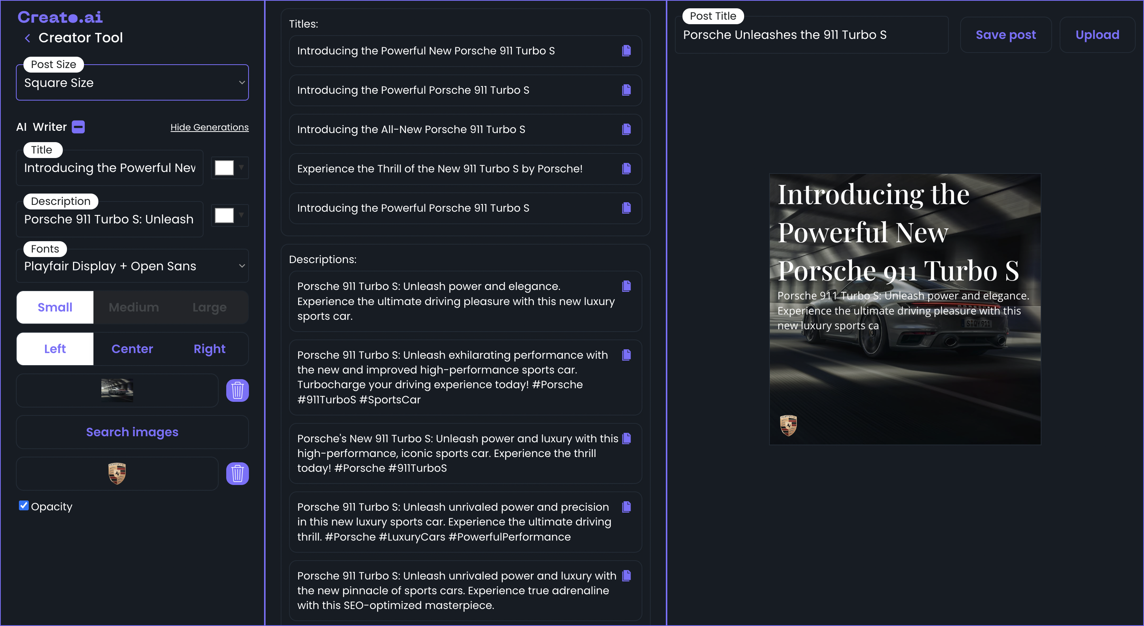1144x626 pixels.
Task: Copy description 'Unleash power and elegance'
Action: point(626,286)
